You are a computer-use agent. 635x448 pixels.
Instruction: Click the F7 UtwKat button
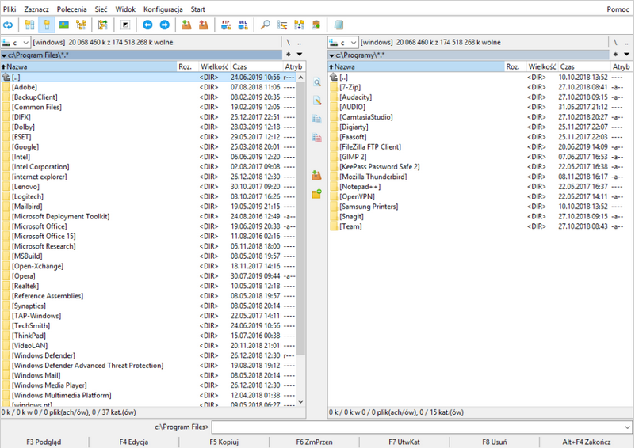coord(404,442)
